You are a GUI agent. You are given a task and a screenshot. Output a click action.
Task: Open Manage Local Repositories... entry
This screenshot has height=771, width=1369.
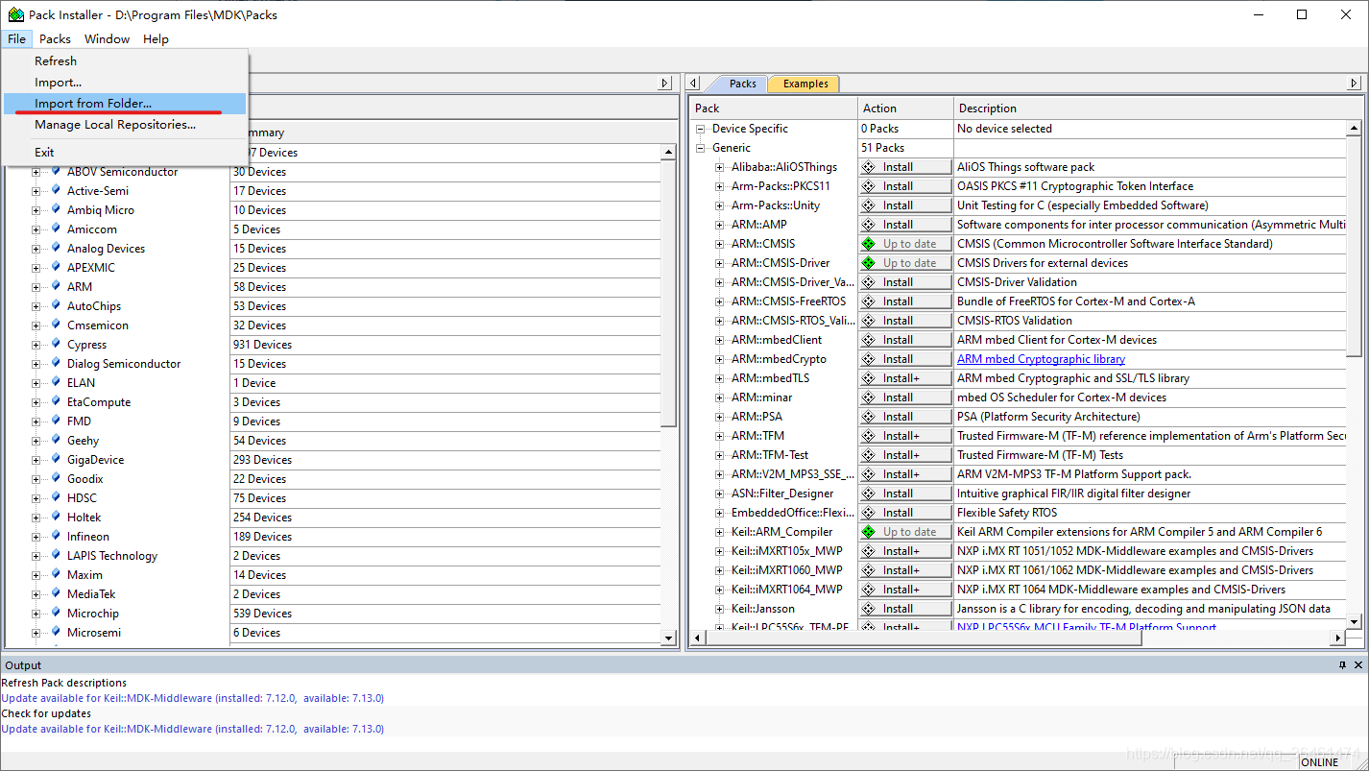tap(125, 124)
